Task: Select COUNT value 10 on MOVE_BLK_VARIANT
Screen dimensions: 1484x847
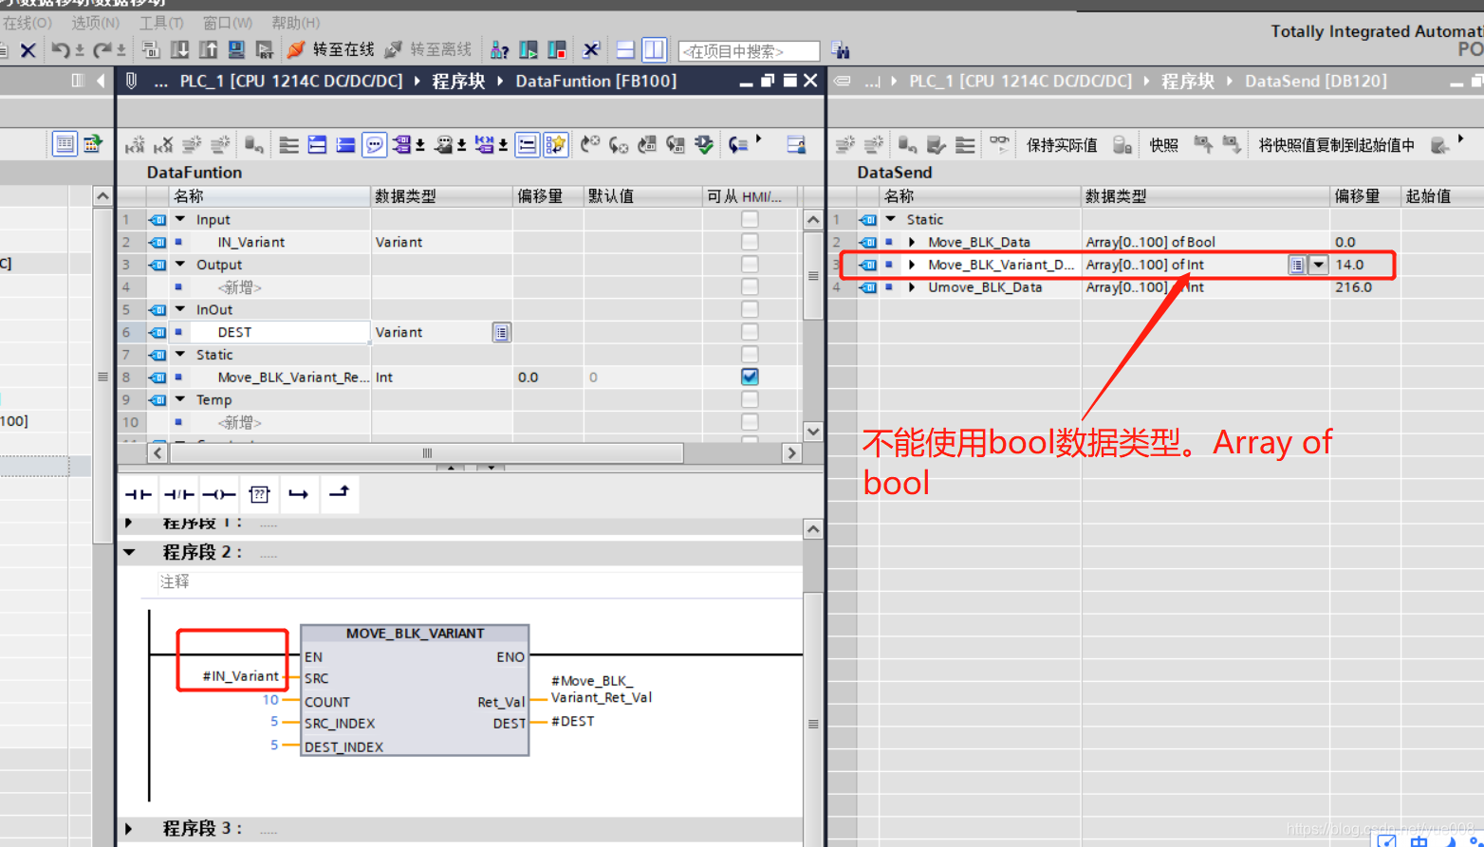Action: coord(270,700)
